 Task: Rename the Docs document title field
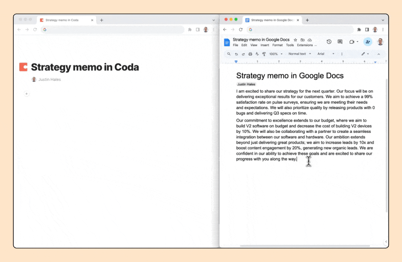[x=261, y=40]
